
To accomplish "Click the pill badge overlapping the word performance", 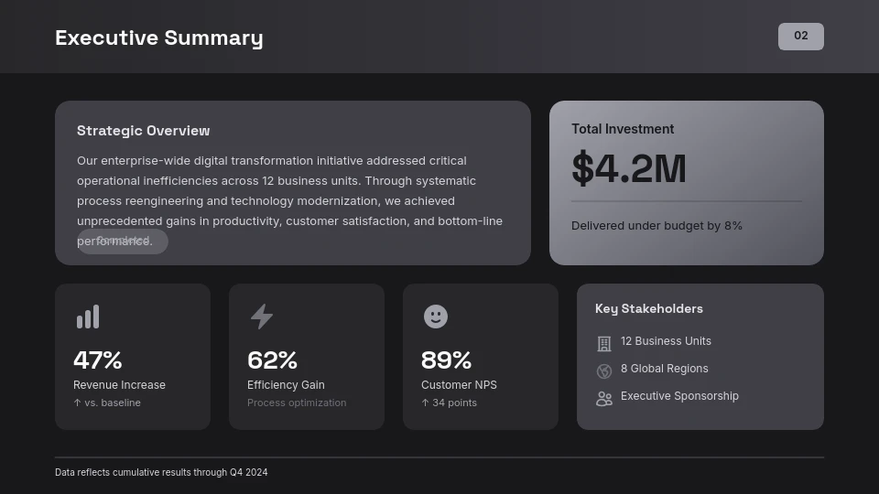I will 122,242.
